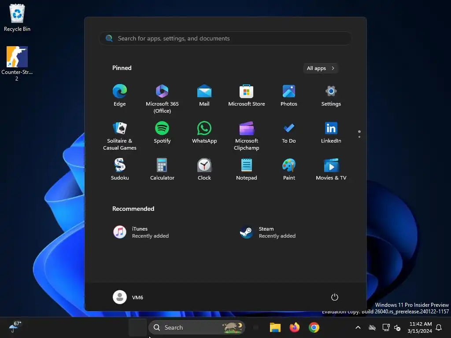Open the To Do app

click(x=289, y=133)
